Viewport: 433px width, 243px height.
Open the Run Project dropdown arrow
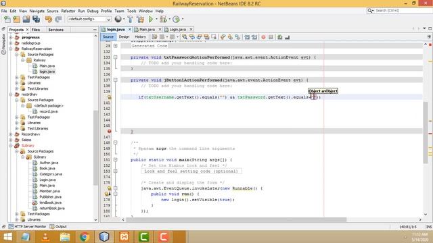(x=156, y=19)
